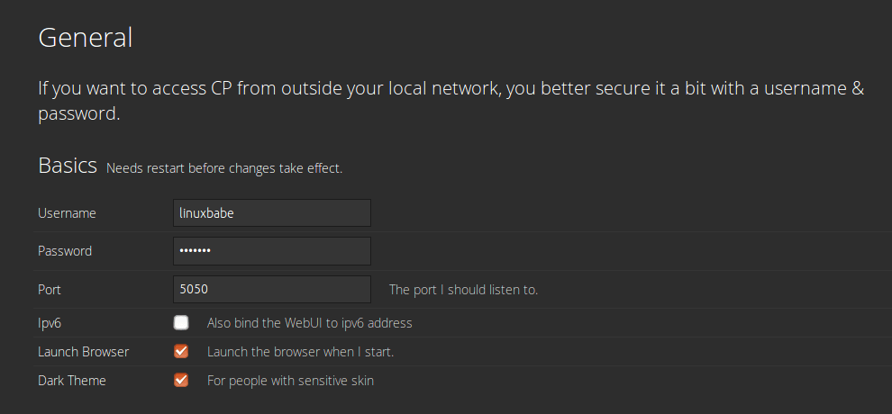Screen dimensions: 892x414
Task: Click 'Launch the browser when I start' description
Action: (300, 351)
